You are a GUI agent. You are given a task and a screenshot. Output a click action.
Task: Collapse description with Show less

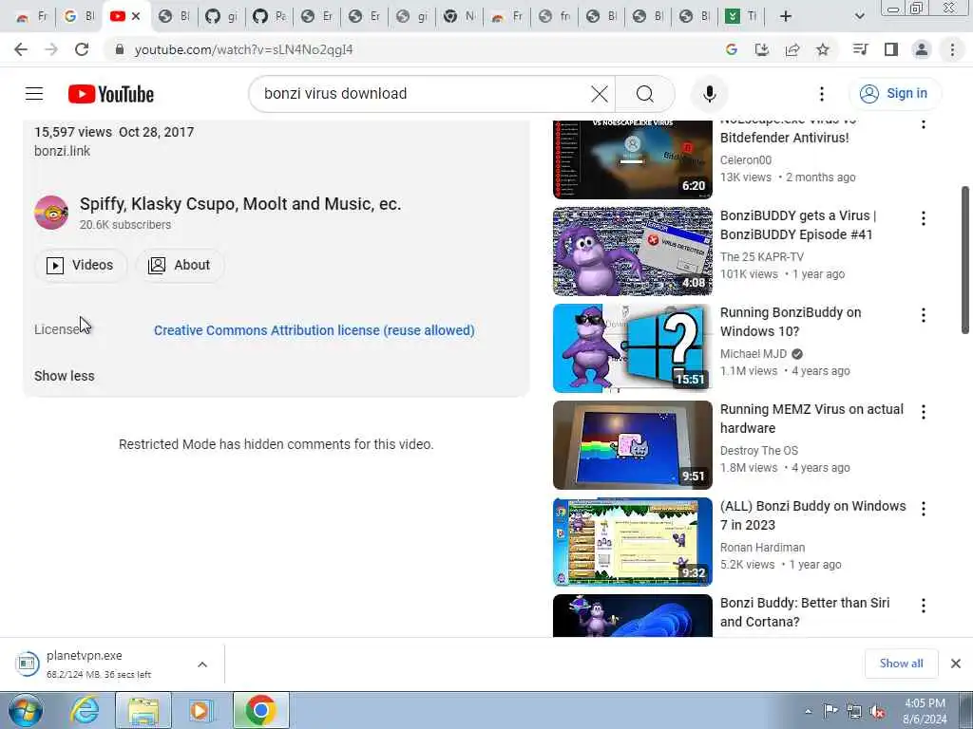(x=64, y=376)
